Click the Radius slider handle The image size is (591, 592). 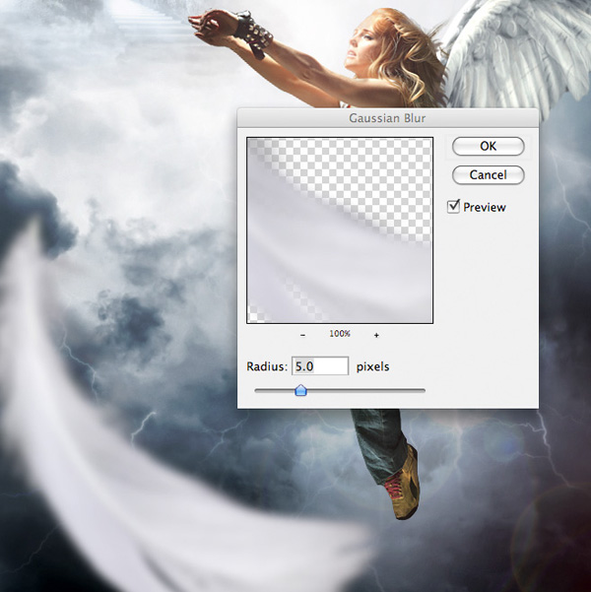coord(301,391)
